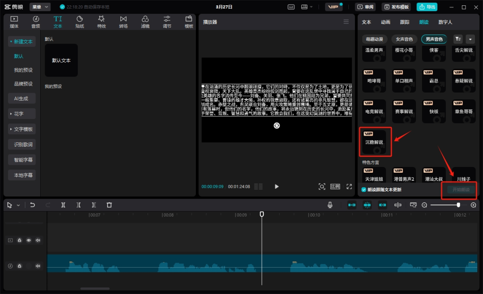Switch to the 动画 tab
The image size is (483, 294).
[386, 22]
